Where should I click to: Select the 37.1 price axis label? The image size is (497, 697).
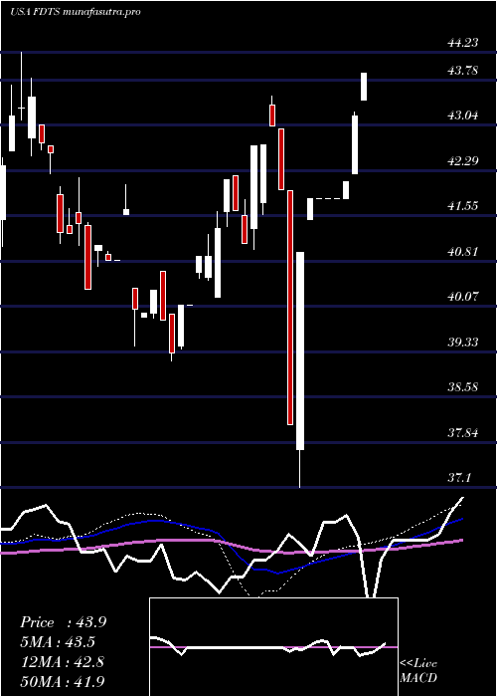459,478
